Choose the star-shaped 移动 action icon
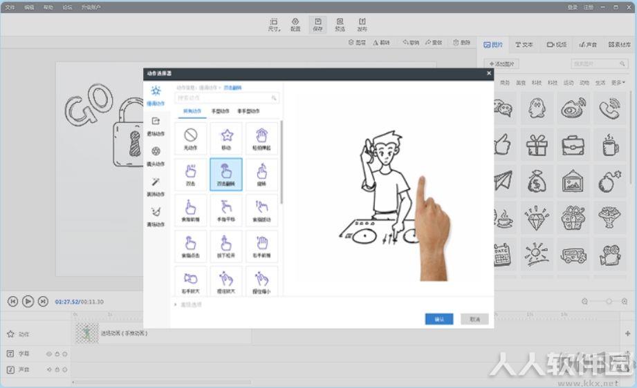637x388 pixels. [226, 138]
